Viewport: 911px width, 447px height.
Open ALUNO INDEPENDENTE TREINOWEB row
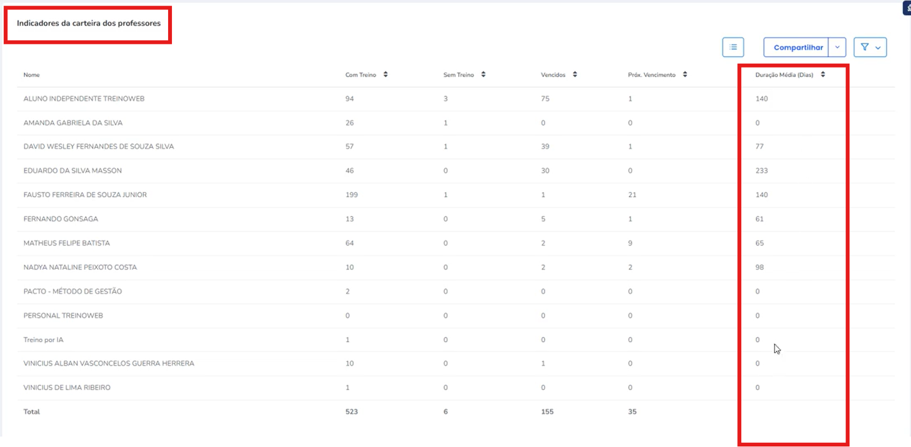tap(456, 99)
